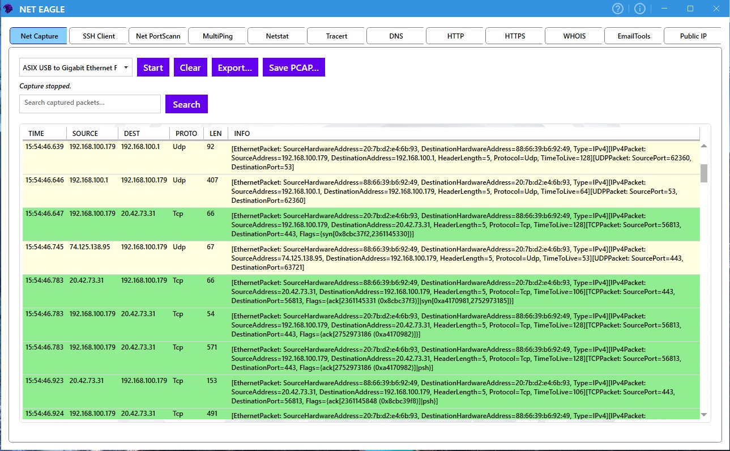This screenshot has height=451, width=730.
Task: Focus the Search captured packets field
Action: tap(90, 104)
